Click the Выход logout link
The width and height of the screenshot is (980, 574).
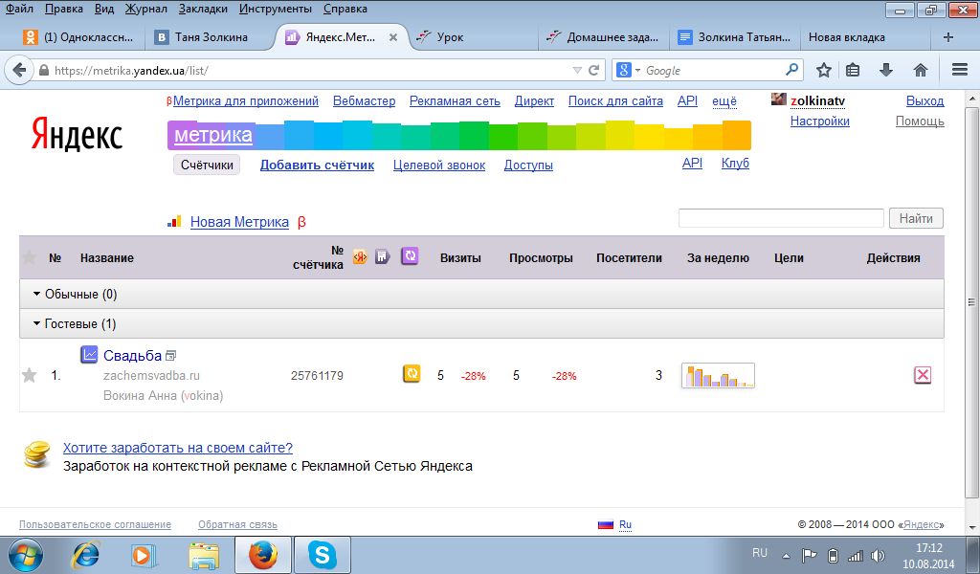pos(925,101)
